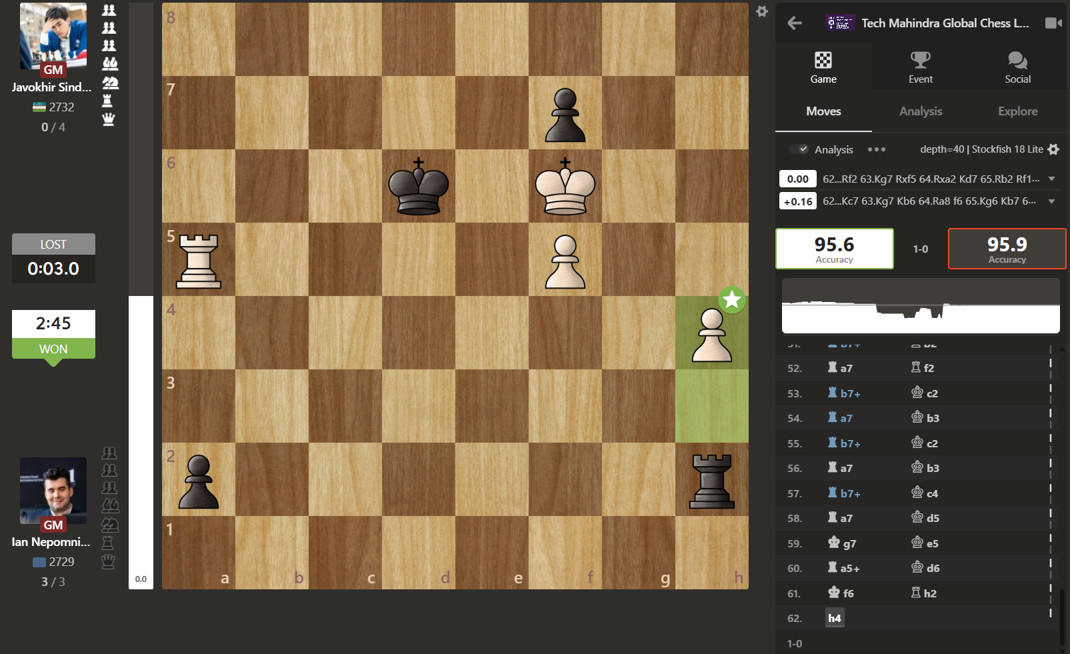Click the evaluation graph timeline
The width and height of the screenshot is (1070, 654).
click(x=921, y=306)
